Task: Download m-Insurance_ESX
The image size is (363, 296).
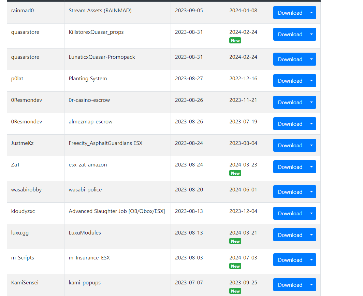Action: [x=290, y=260]
